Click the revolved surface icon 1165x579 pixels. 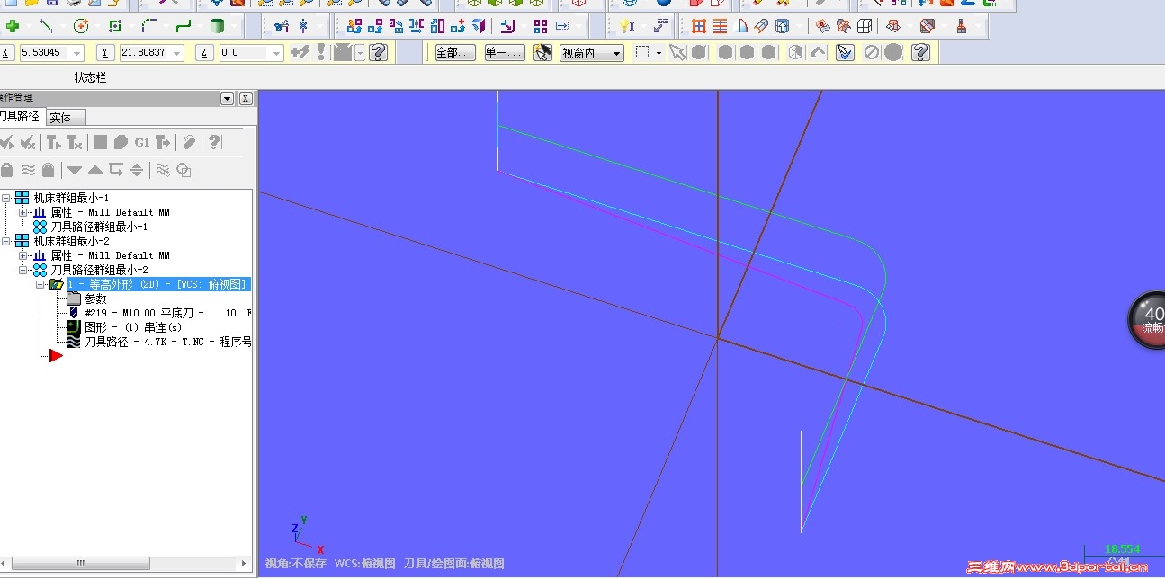[742, 26]
